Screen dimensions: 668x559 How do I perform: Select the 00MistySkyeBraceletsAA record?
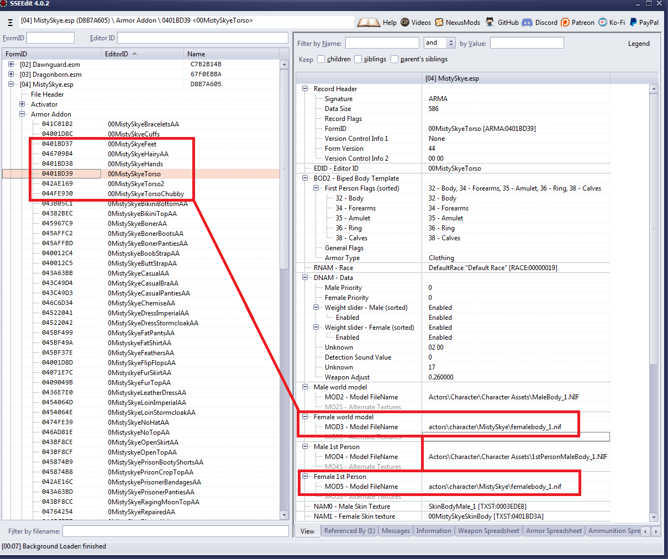tap(143, 124)
